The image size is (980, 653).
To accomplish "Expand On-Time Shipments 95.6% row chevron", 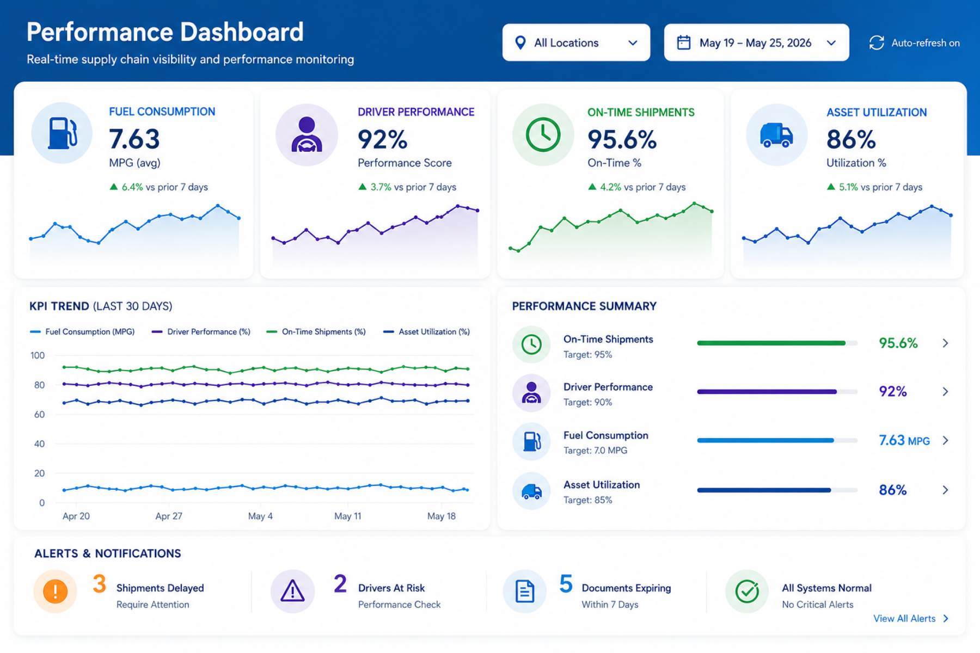I will [946, 343].
